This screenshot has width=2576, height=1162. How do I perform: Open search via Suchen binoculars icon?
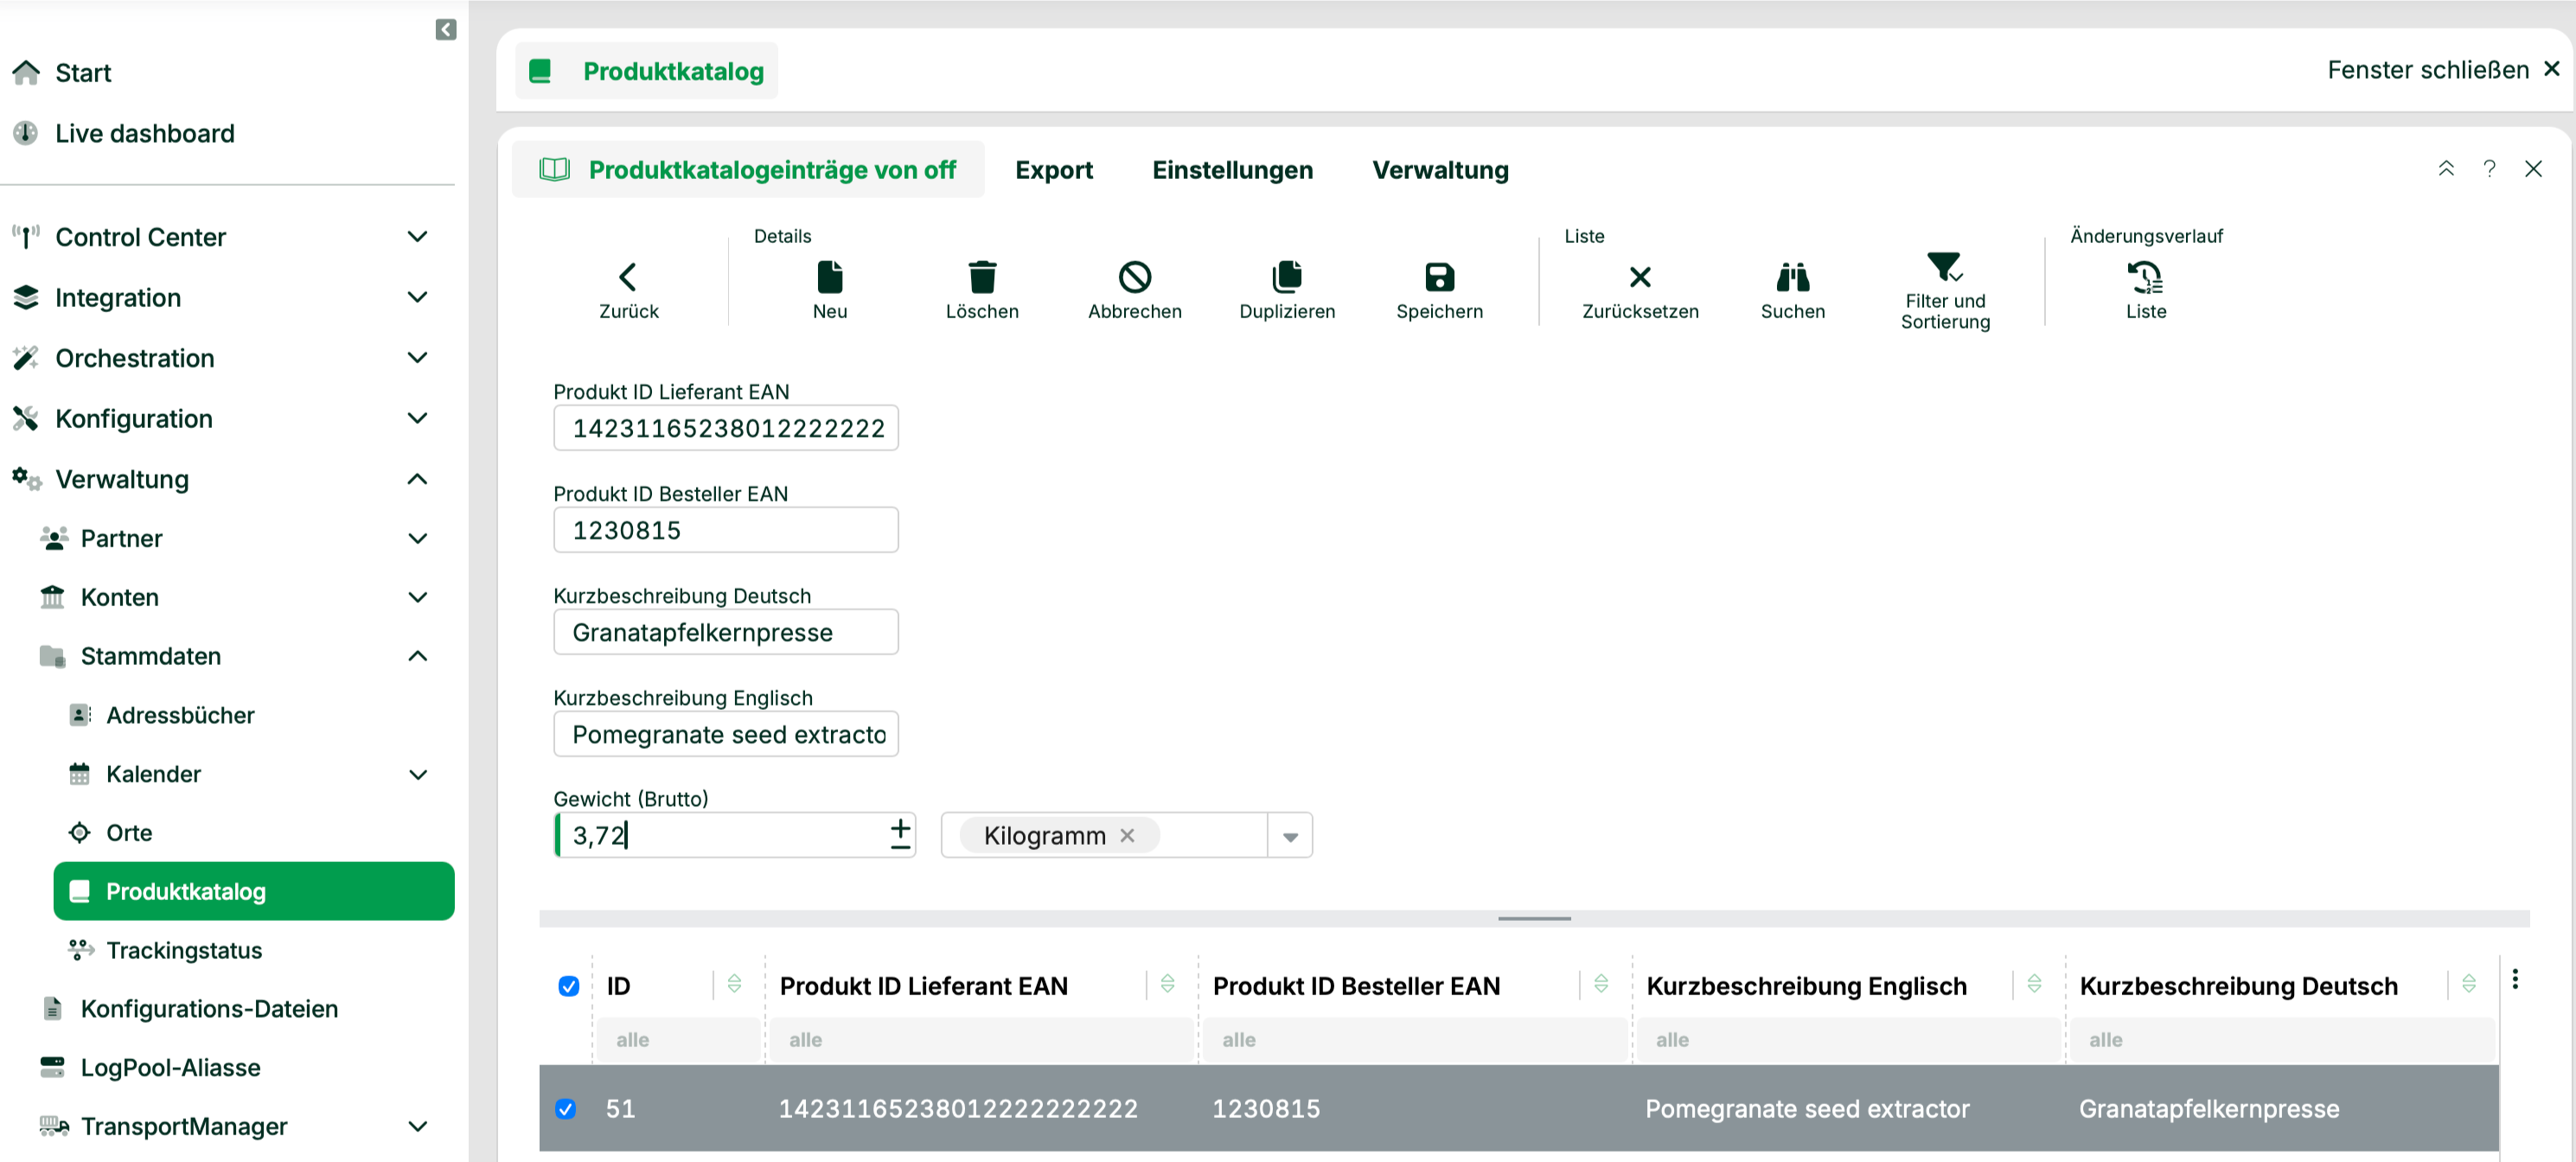[1792, 277]
